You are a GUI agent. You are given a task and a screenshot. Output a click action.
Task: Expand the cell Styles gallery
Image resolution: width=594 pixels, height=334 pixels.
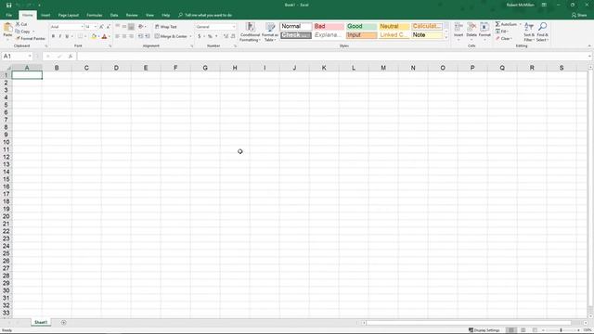pos(445,37)
